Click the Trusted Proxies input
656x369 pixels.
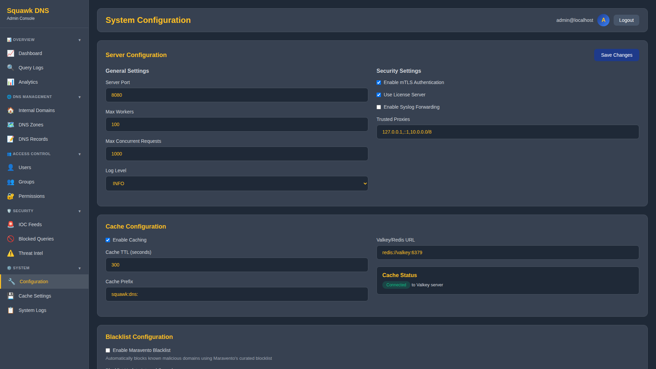point(508,132)
